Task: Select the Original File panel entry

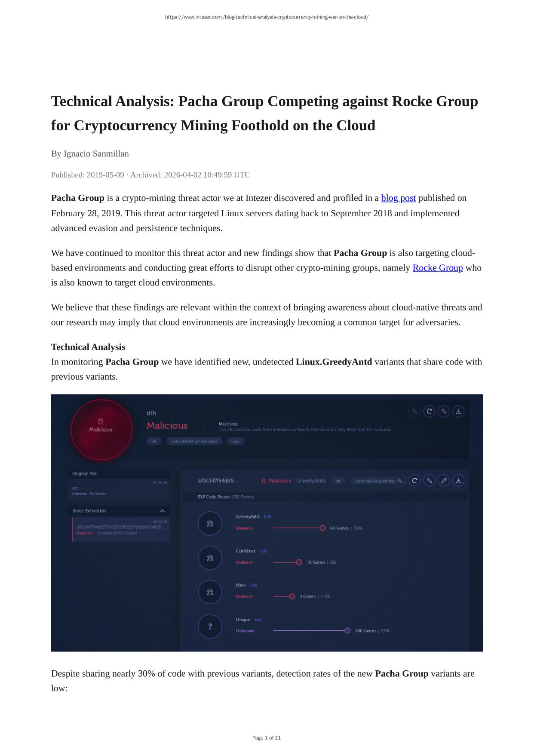Action: pyautogui.click(x=119, y=490)
